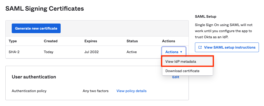This screenshot has width=264, height=106.
Task: Click the Type column header
Action: point(13,41)
